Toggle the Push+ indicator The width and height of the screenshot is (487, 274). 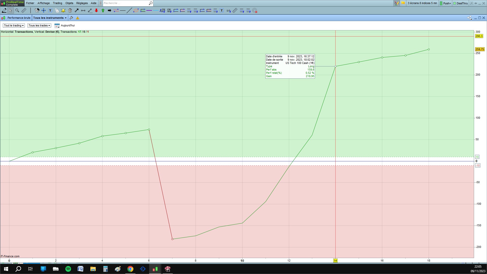tap(445, 3)
